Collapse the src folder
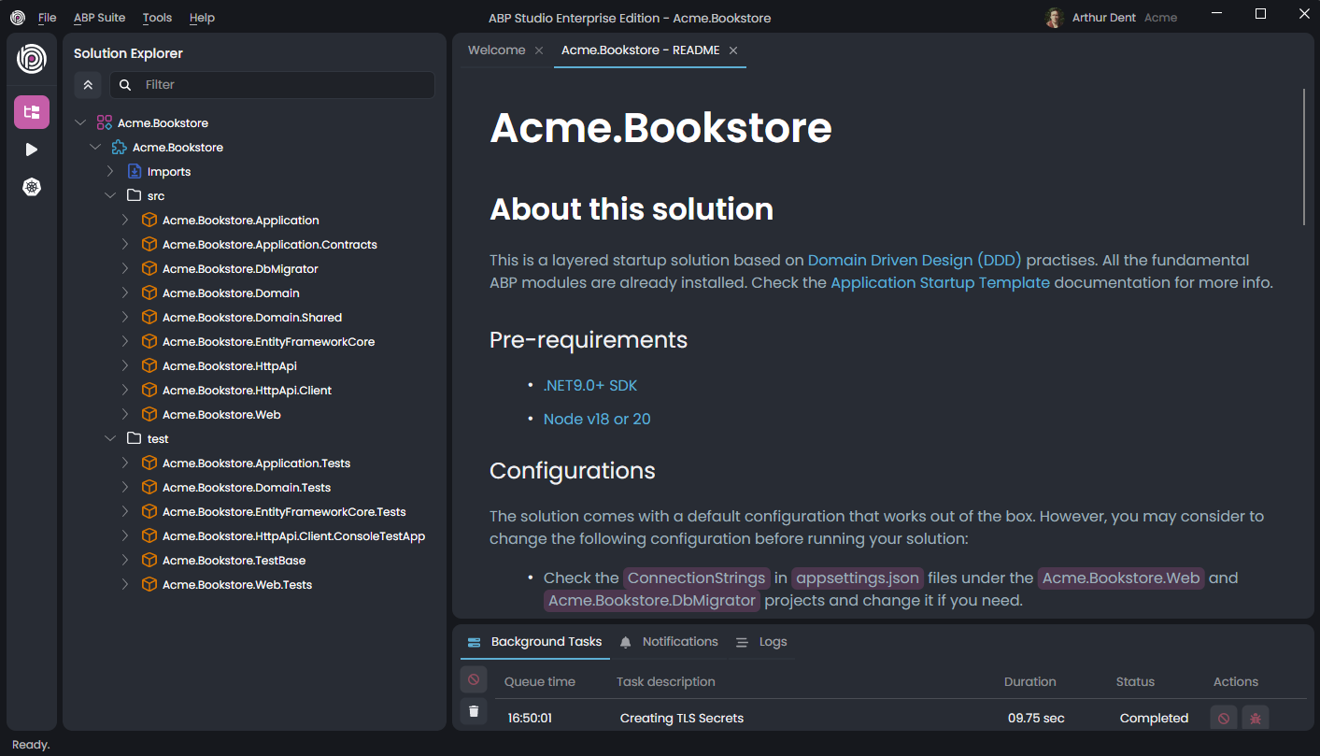This screenshot has width=1320, height=756. (x=110, y=196)
